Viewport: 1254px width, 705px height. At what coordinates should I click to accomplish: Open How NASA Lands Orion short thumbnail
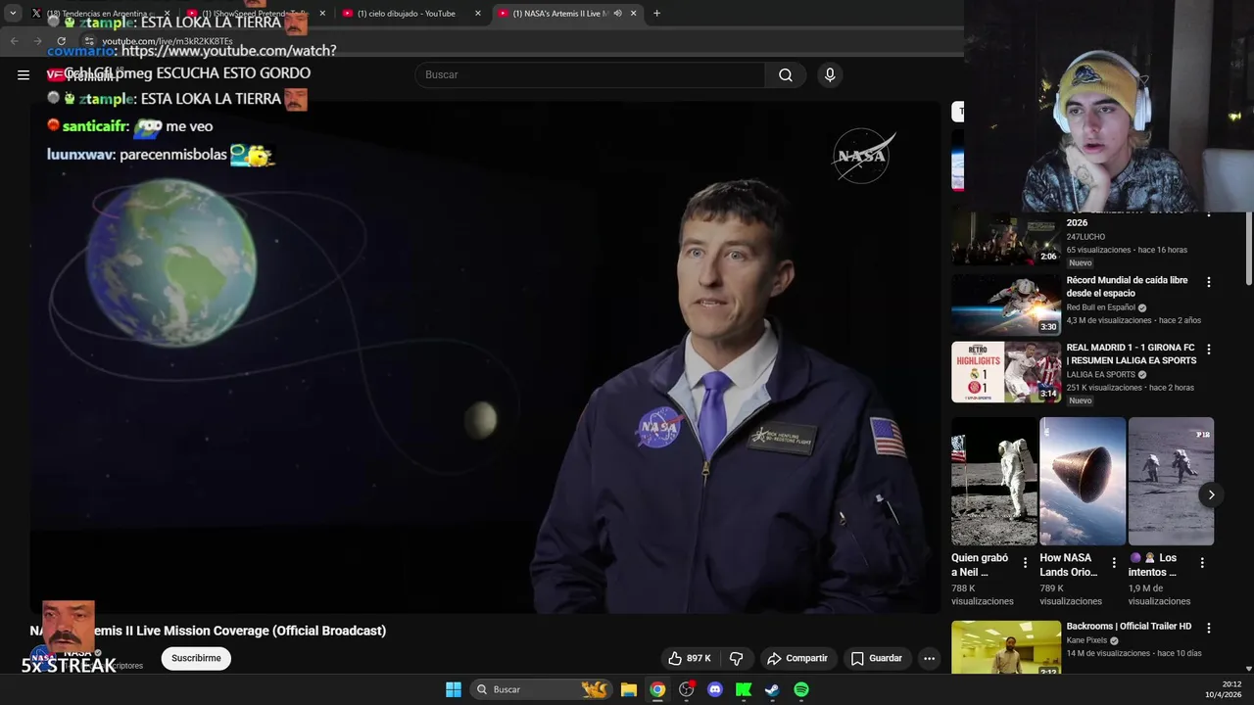pyautogui.click(x=1083, y=481)
